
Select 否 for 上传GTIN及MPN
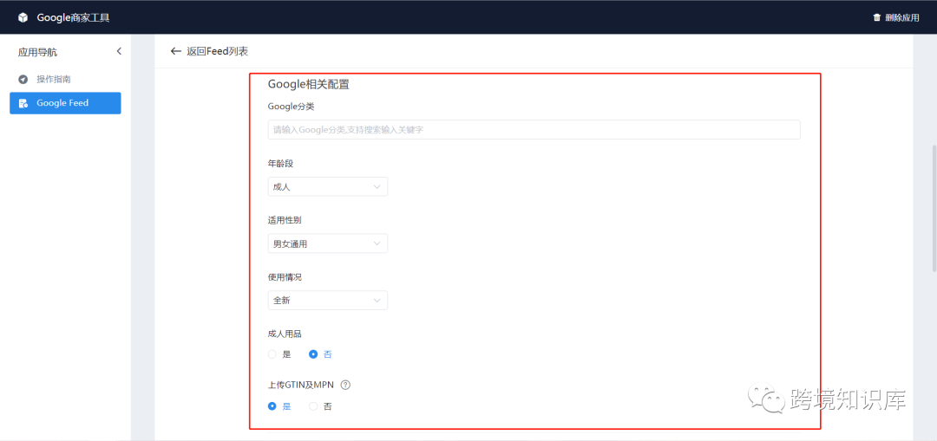[x=313, y=406]
